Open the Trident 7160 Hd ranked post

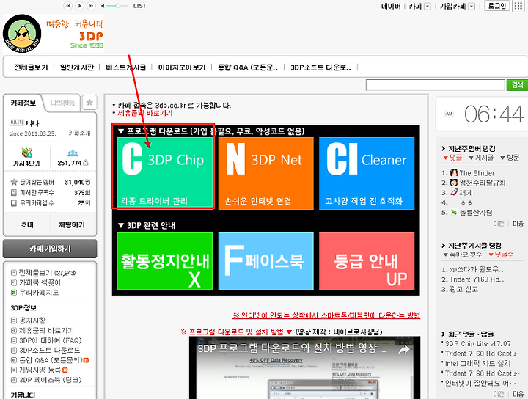click(x=477, y=279)
